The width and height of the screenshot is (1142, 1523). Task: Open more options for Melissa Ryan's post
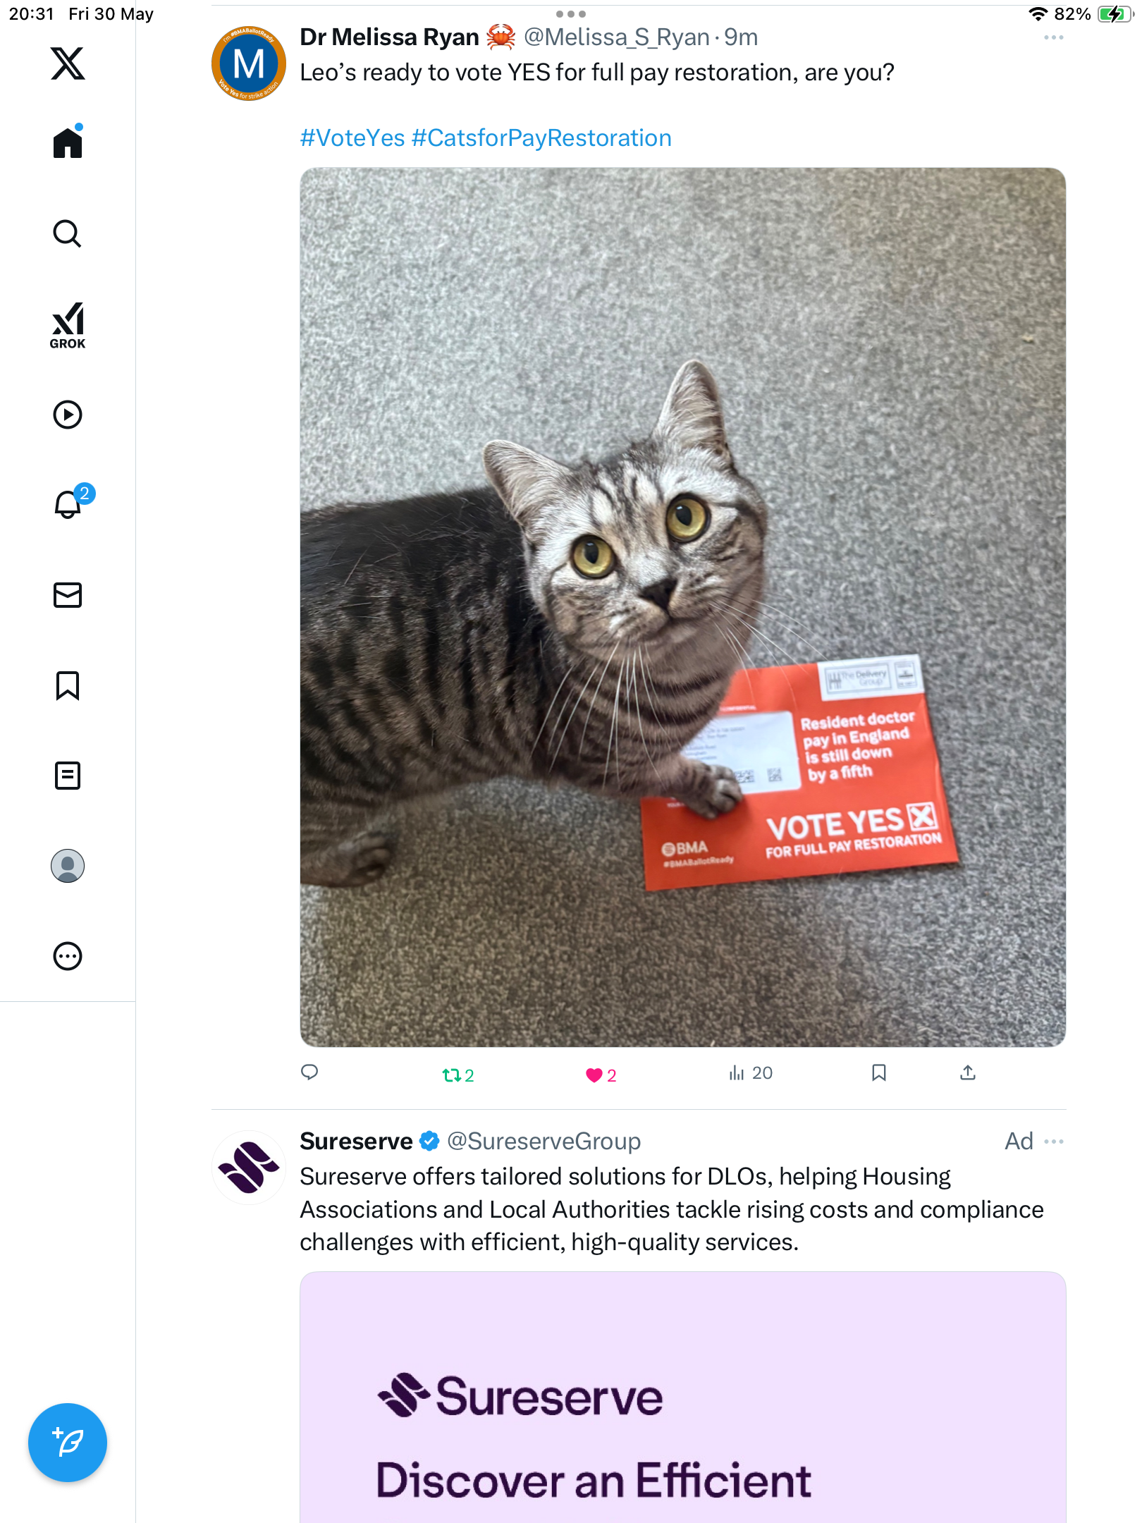[x=1053, y=37]
